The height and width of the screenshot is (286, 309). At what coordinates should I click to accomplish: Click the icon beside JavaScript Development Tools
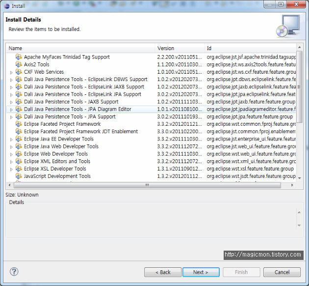[x=19, y=176]
